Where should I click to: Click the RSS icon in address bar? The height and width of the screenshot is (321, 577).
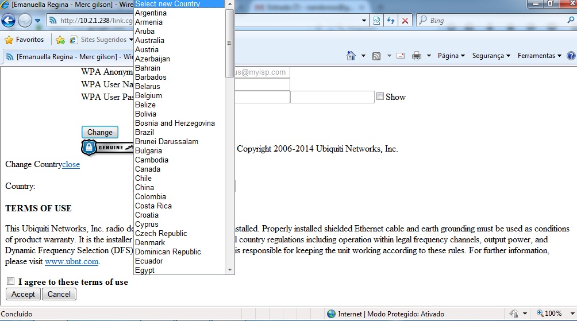tap(53, 21)
